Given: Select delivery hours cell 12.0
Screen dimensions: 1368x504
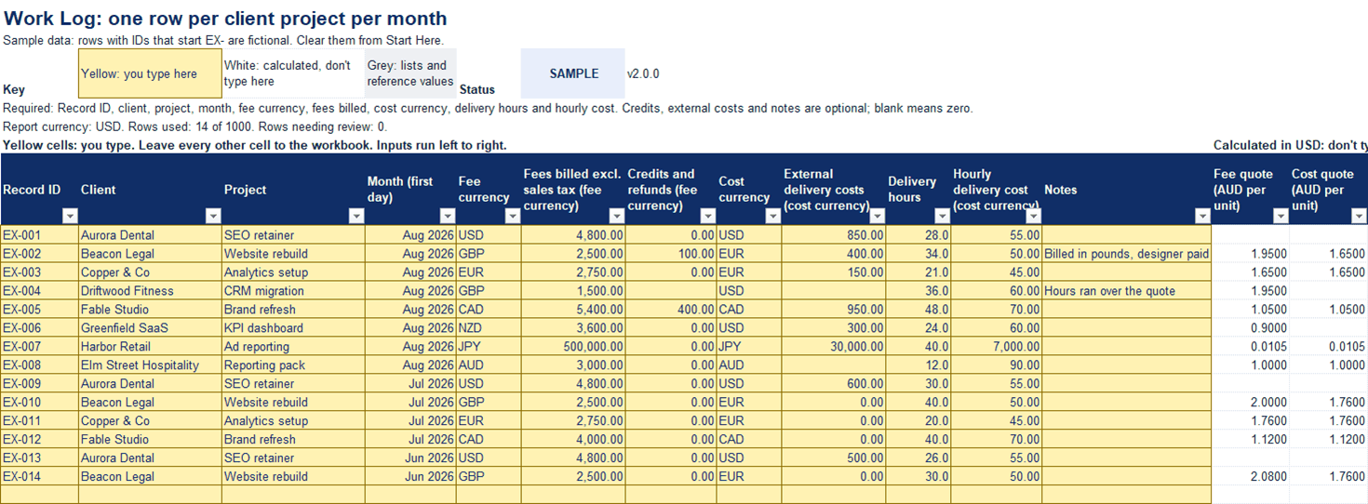Looking at the screenshot, I should tap(919, 365).
